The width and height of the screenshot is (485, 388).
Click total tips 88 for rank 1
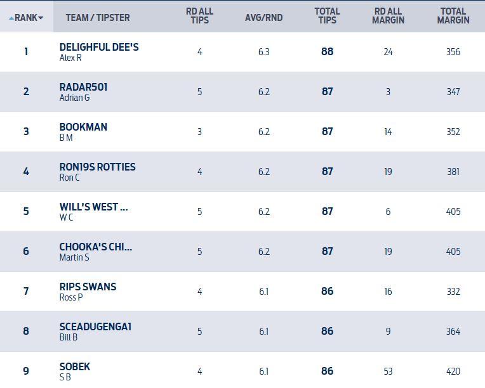pos(327,52)
